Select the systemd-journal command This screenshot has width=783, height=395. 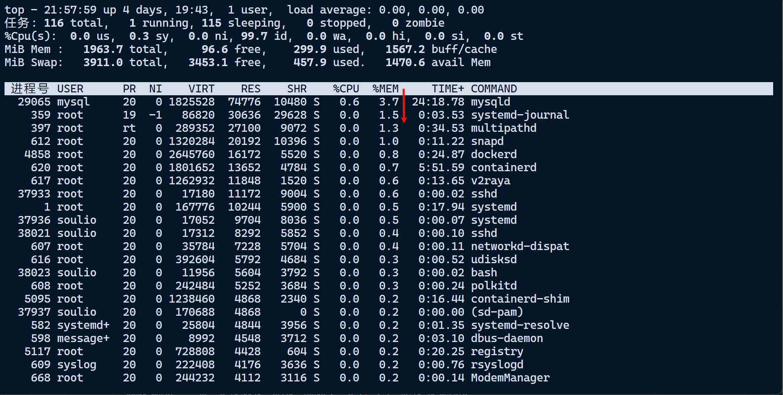tap(520, 115)
